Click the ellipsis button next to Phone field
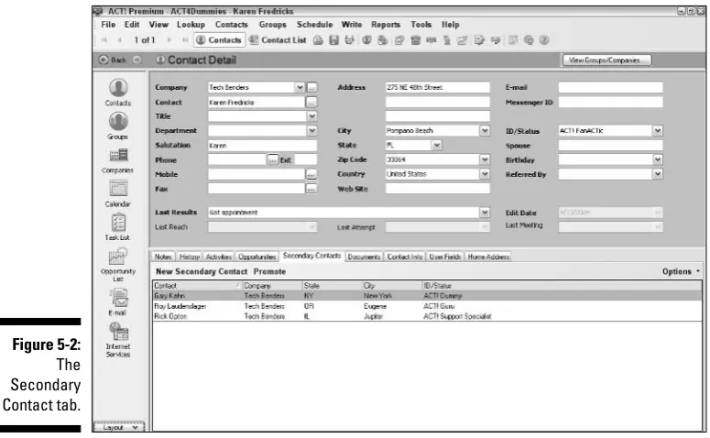Viewport: 710px width, 438px height. pyautogui.click(x=273, y=159)
